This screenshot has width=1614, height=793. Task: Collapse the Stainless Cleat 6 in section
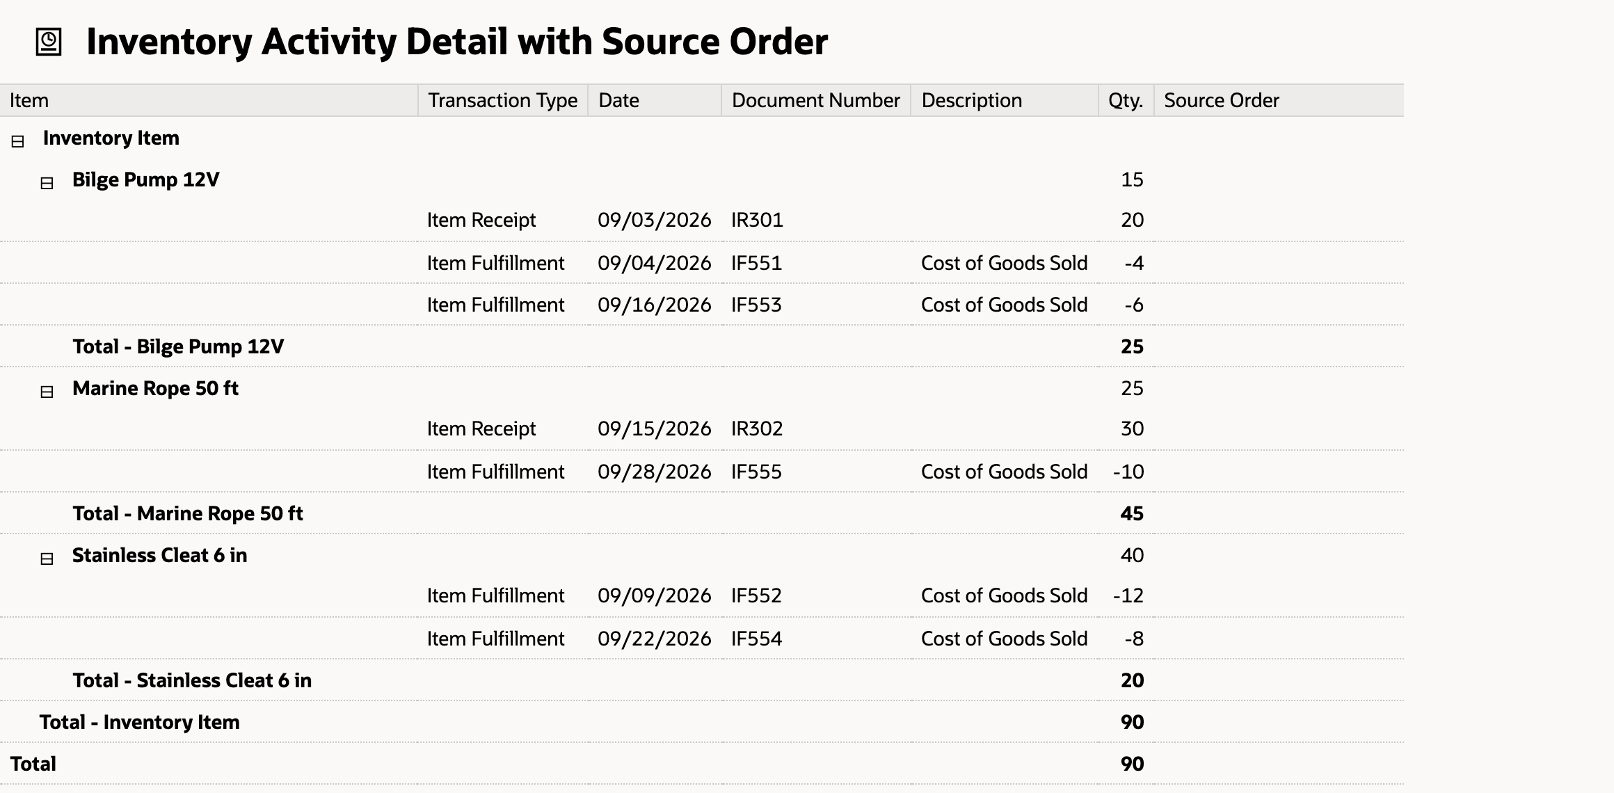47,559
